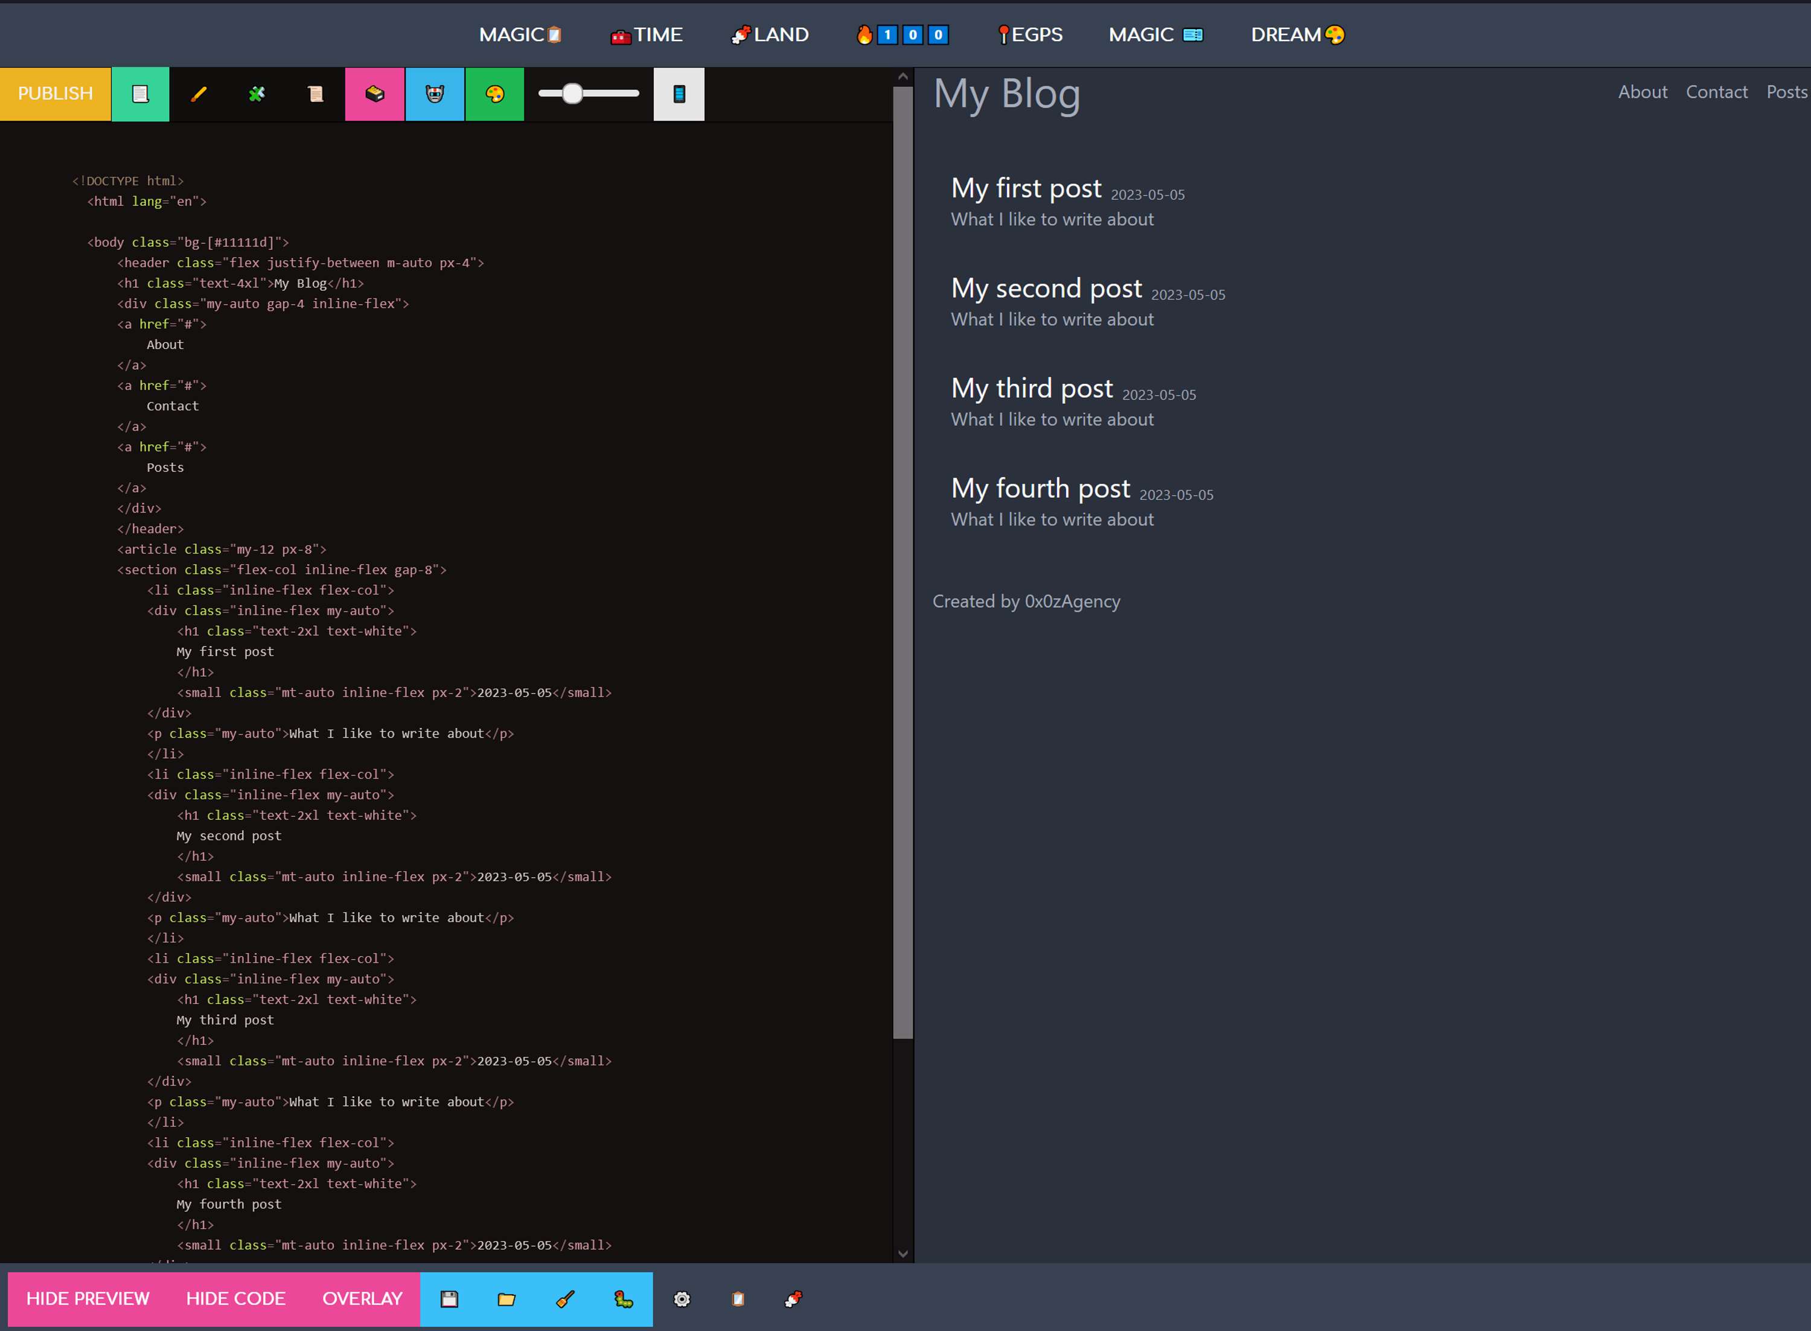
Task: Click the floppy disk save icon
Action: pos(450,1299)
